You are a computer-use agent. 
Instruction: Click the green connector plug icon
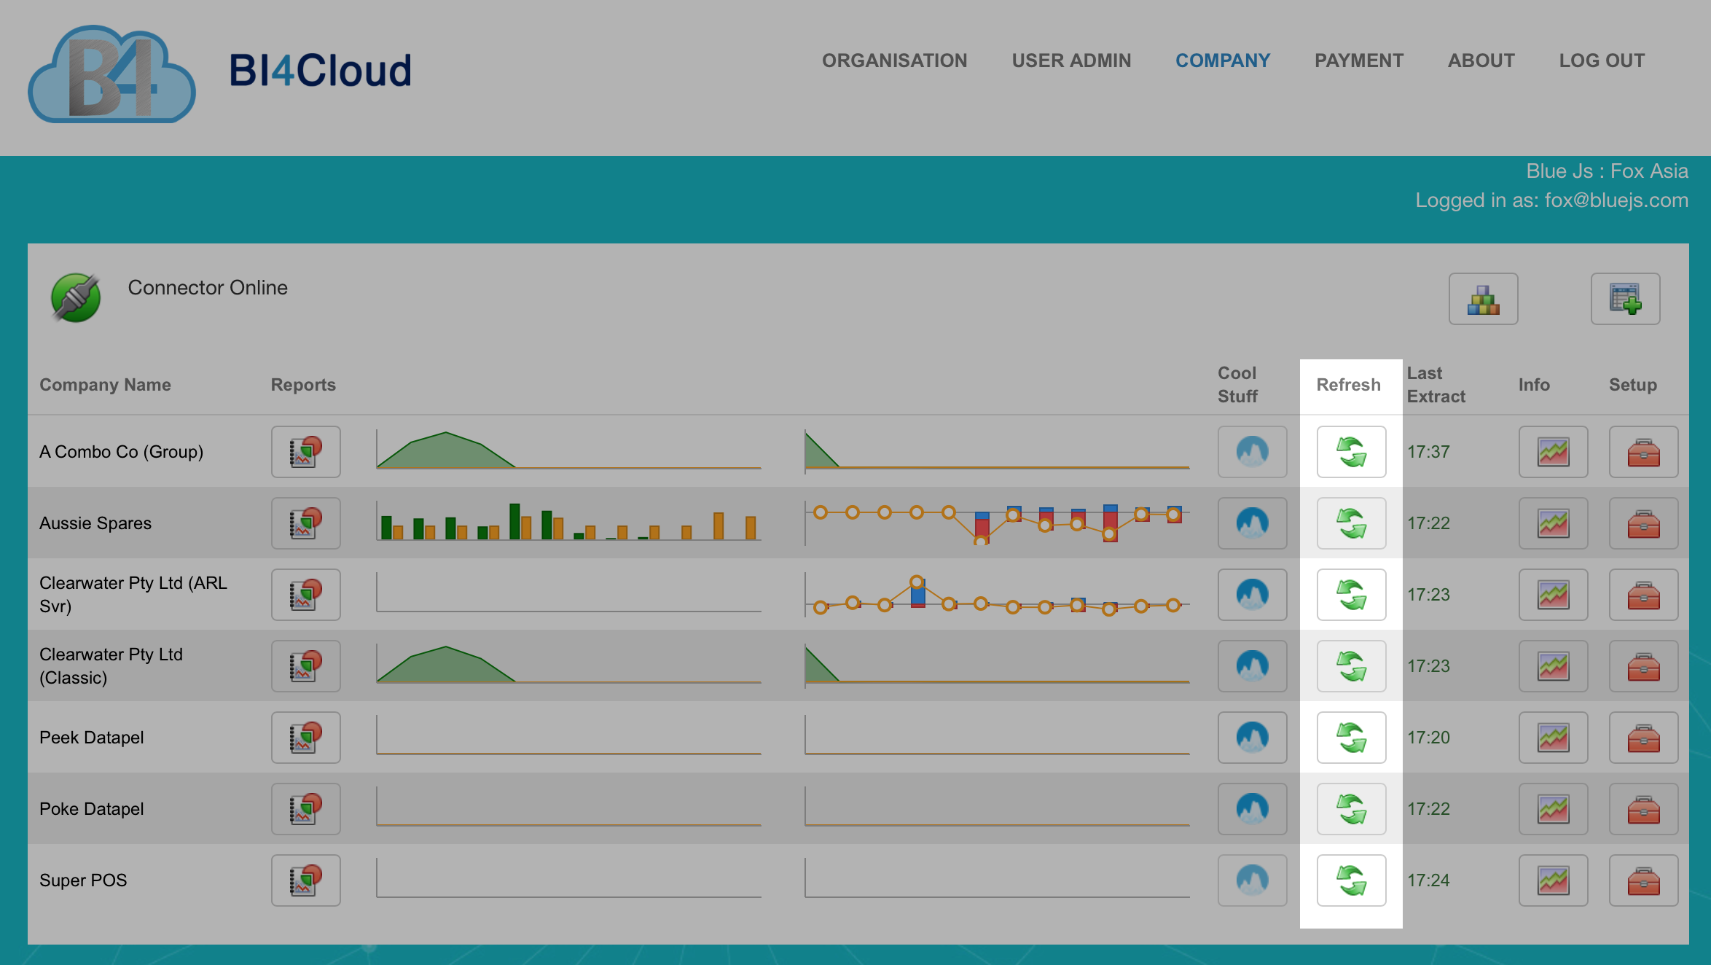[x=76, y=297]
